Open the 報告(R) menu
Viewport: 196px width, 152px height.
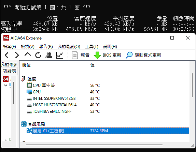[x=46, y=47]
